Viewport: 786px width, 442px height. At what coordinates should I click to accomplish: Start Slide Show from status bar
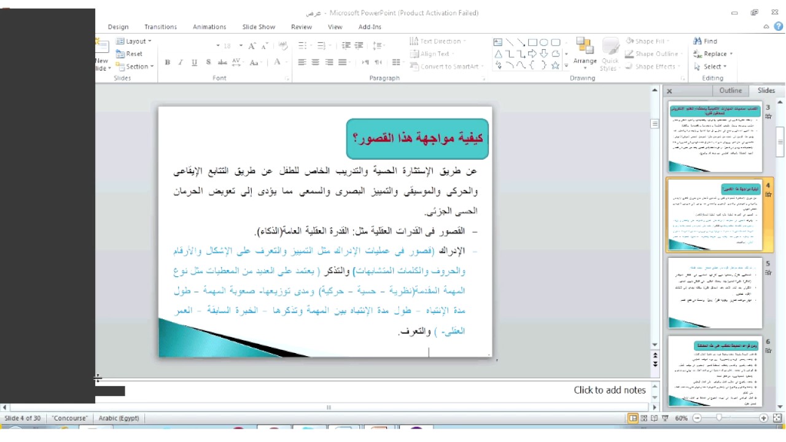click(665, 418)
